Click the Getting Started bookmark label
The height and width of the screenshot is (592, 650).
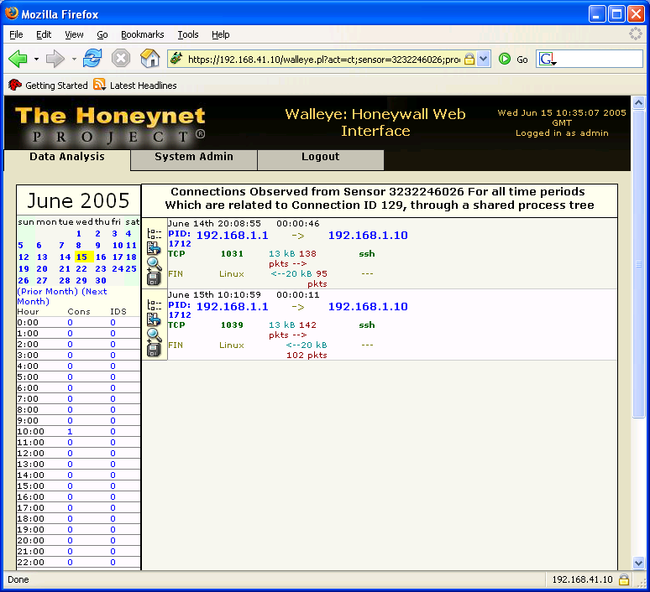pyautogui.click(x=56, y=86)
